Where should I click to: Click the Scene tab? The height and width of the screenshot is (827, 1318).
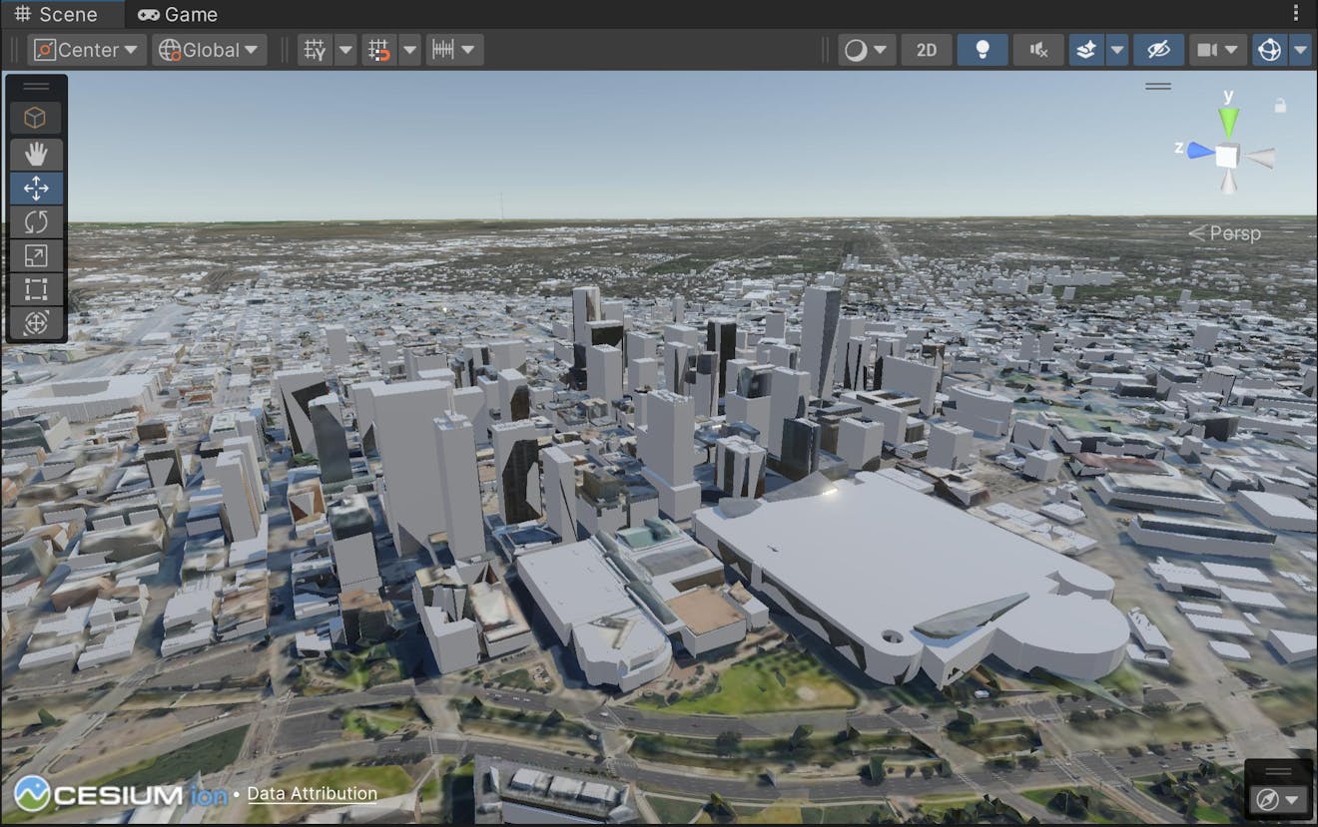[61, 14]
